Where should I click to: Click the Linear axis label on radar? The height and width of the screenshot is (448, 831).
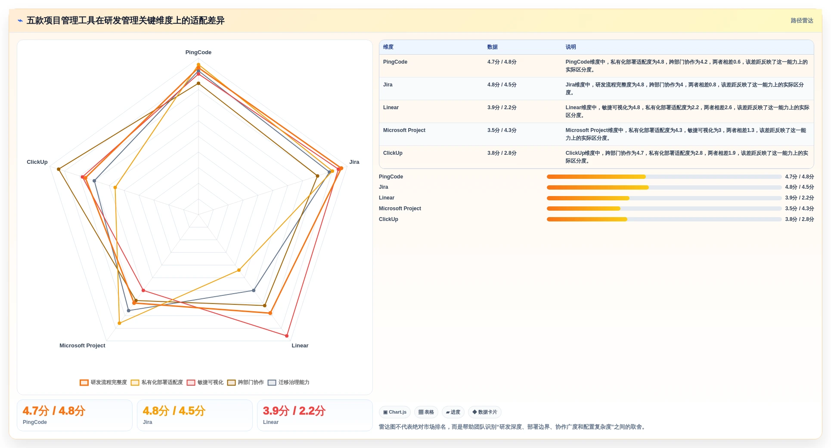[x=300, y=346]
